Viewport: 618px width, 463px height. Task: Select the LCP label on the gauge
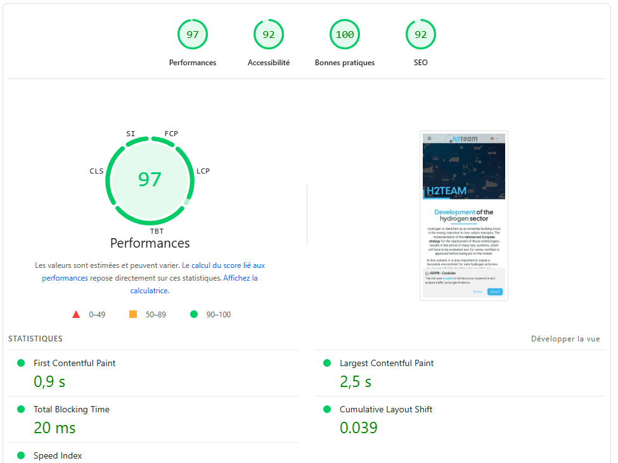click(x=203, y=171)
